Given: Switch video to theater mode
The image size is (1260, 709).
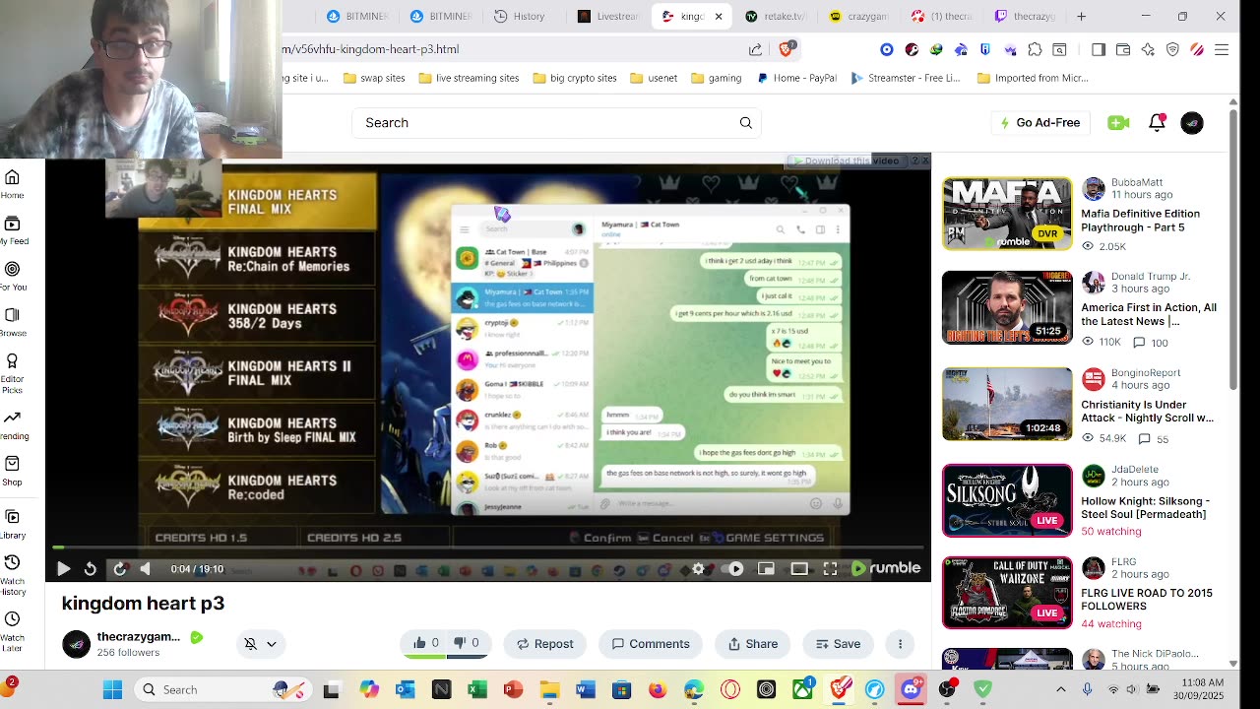Looking at the screenshot, I should click(x=799, y=568).
